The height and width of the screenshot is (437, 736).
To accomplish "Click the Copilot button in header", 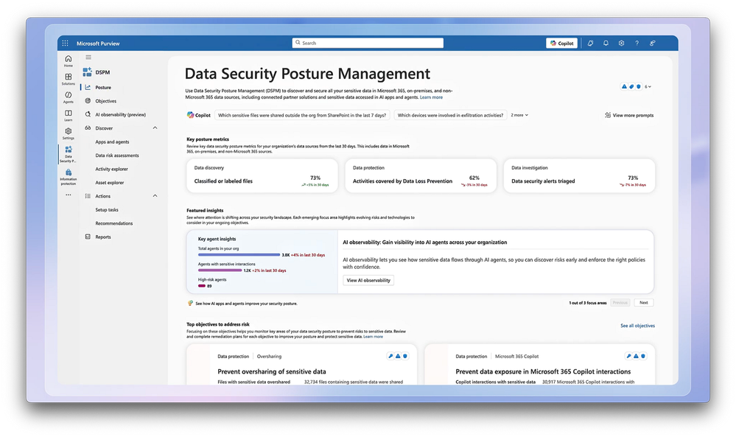I will [562, 43].
